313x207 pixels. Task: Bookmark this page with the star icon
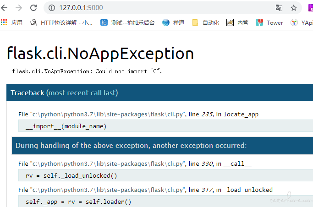(293, 8)
